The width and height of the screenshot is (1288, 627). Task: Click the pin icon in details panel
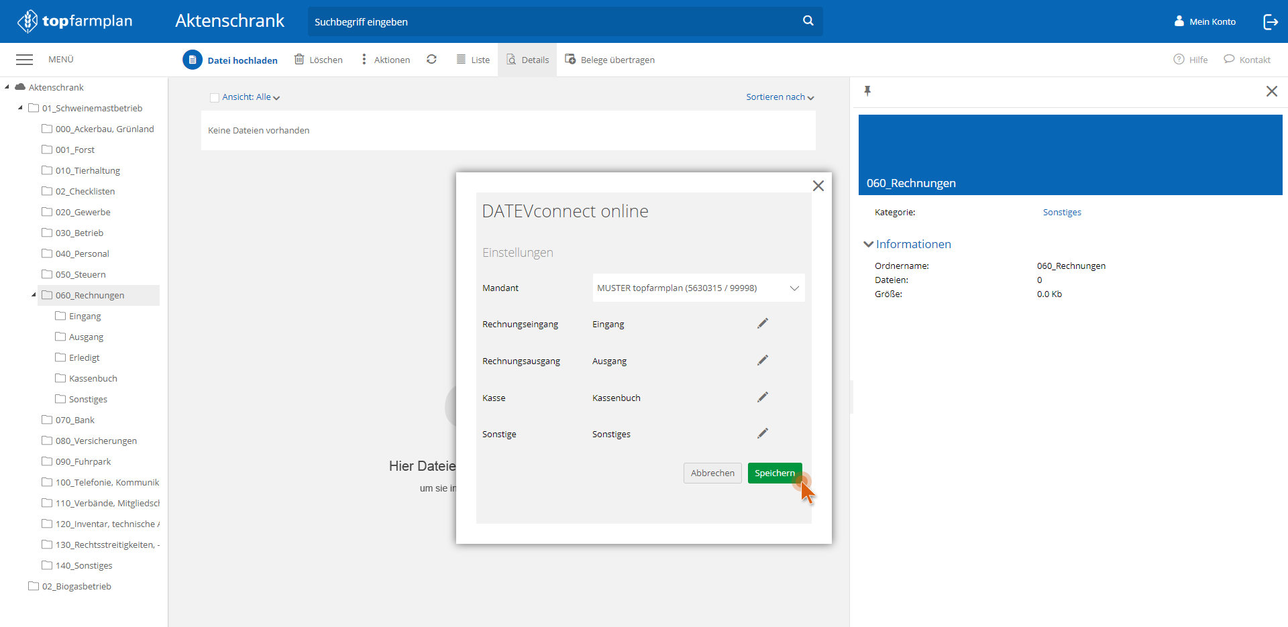pos(867,91)
